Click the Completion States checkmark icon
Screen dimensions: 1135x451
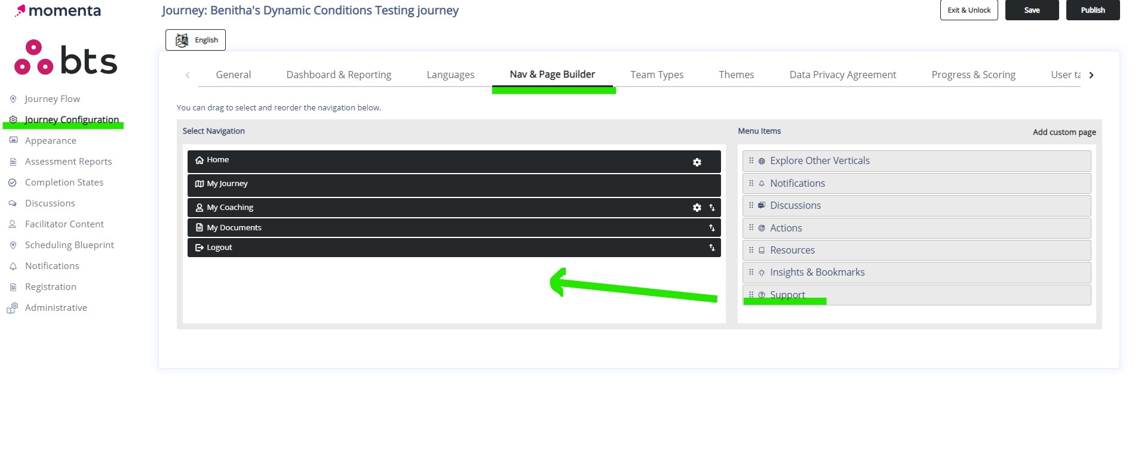(x=13, y=183)
